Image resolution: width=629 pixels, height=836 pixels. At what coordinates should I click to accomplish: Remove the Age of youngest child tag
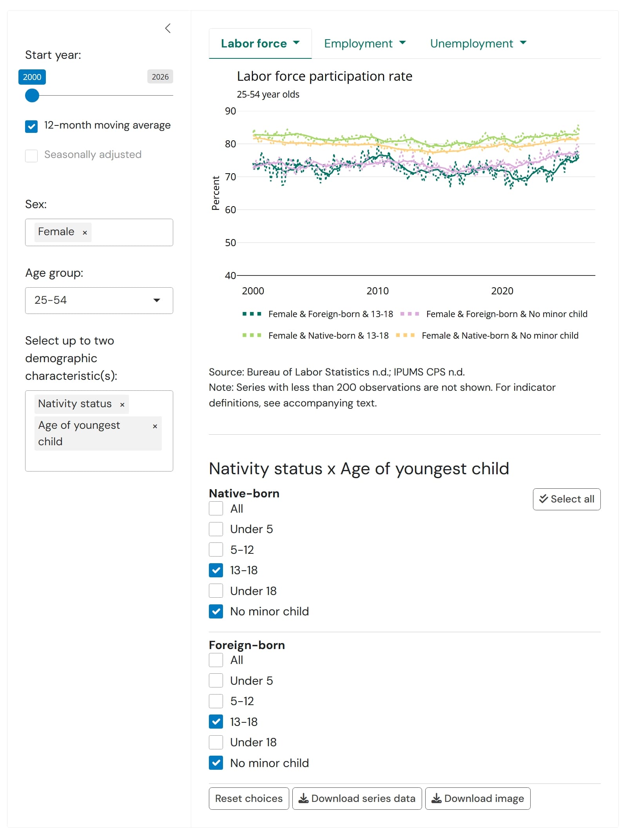click(155, 426)
